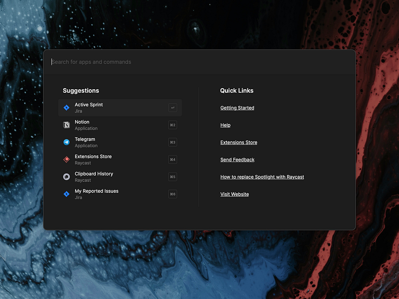Click the Suggestions section heading
The height and width of the screenshot is (299, 399).
pos(81,91)
